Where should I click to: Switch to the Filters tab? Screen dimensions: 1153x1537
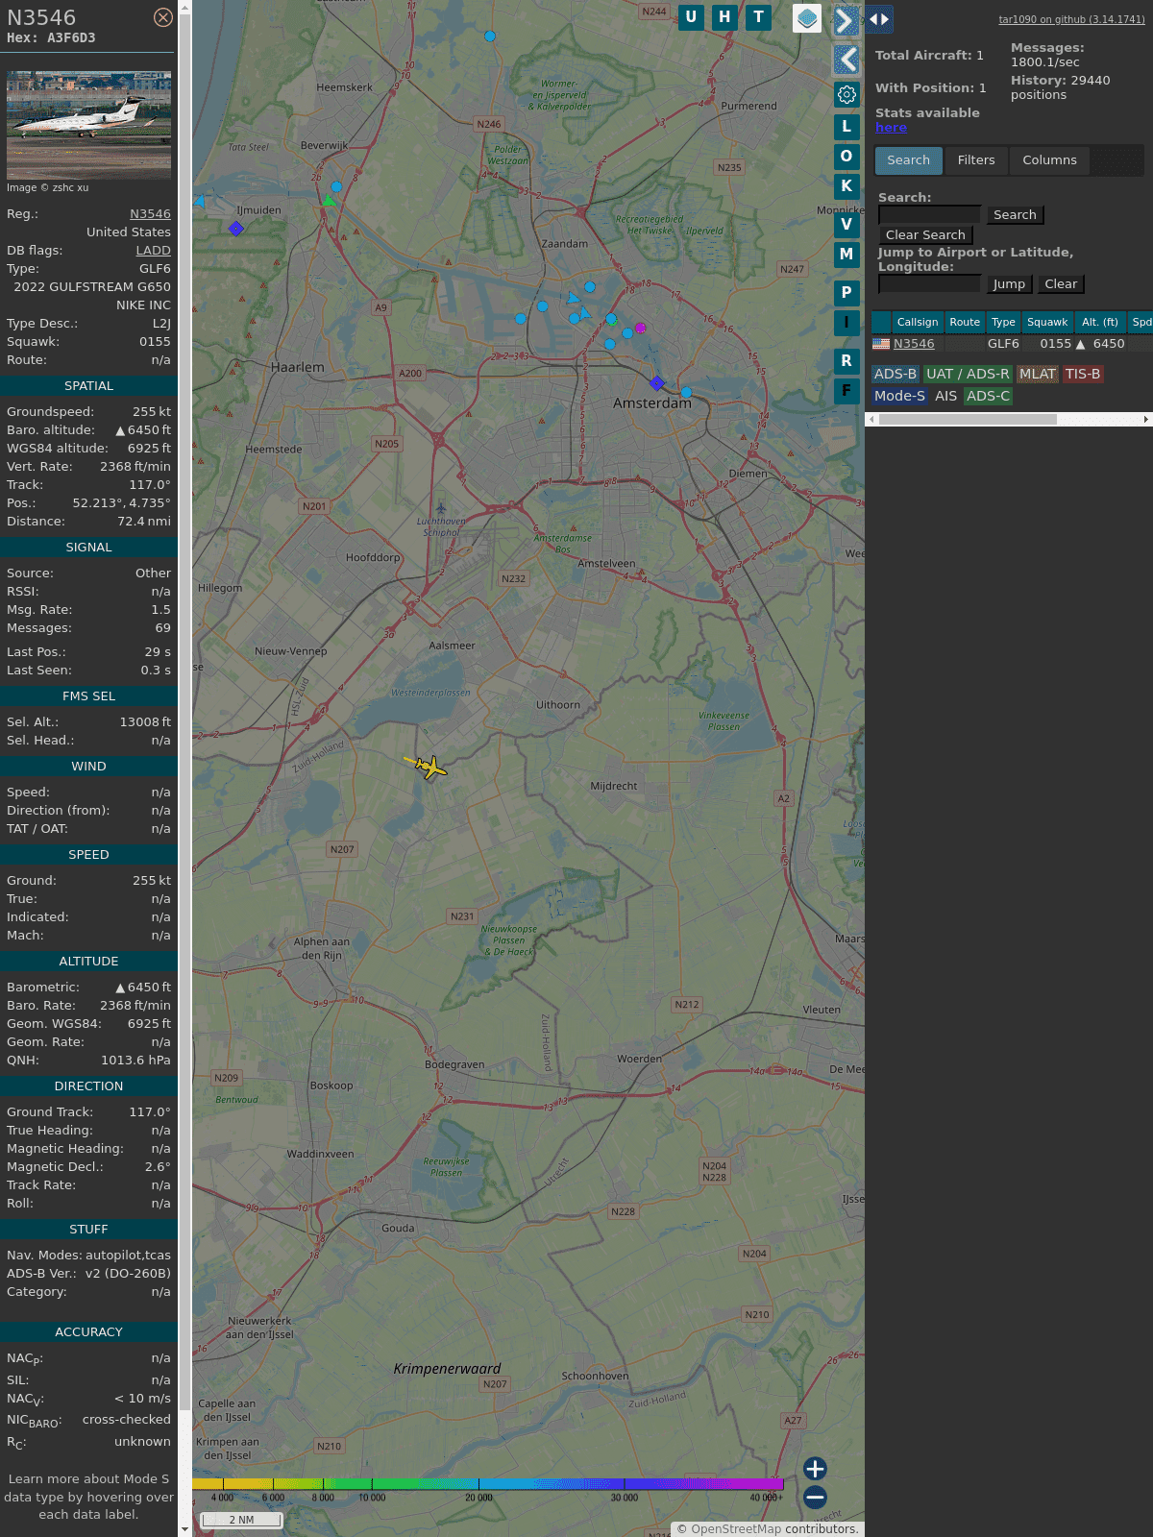point(975,160)
